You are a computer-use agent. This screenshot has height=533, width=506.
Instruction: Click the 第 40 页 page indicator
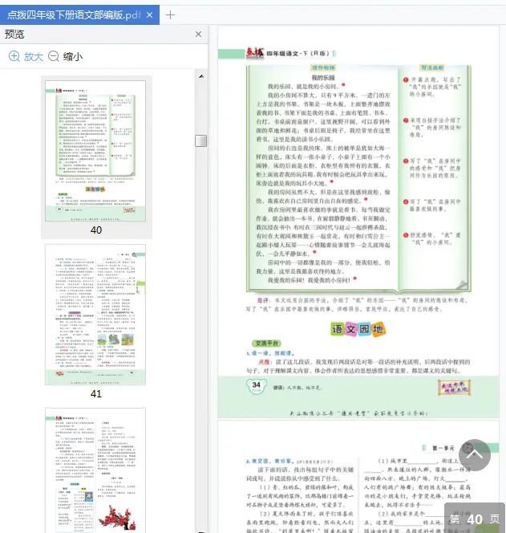click(x=475, y=519)
